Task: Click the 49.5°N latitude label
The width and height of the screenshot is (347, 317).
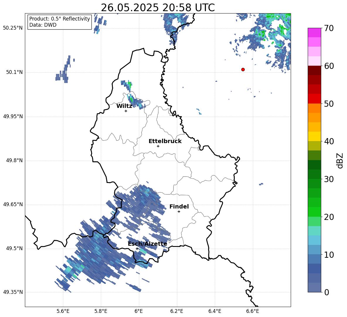Action: (x=14, y=248)
